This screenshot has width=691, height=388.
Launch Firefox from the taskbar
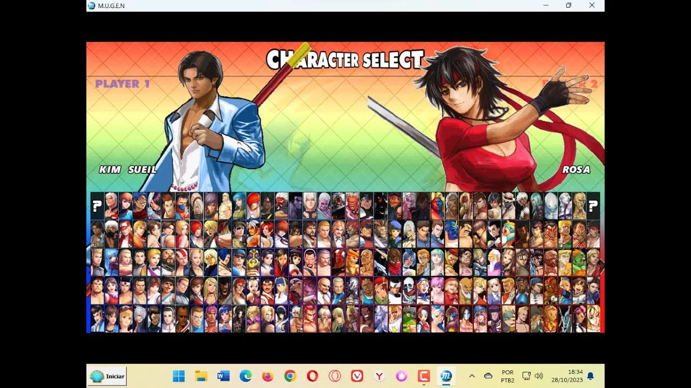[268, 376]
